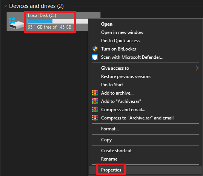The height and width of the screenshot is (176, 203).
Task: Select Format... from the menu
Action: (146, 129)
